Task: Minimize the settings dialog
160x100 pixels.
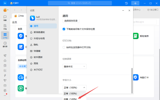Action: 123,10
